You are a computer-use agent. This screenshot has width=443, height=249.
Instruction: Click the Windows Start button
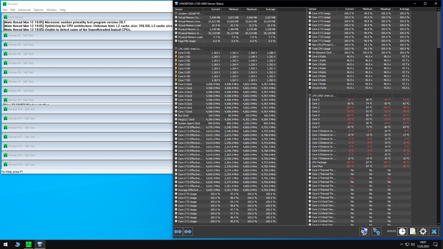click(6, 244)
